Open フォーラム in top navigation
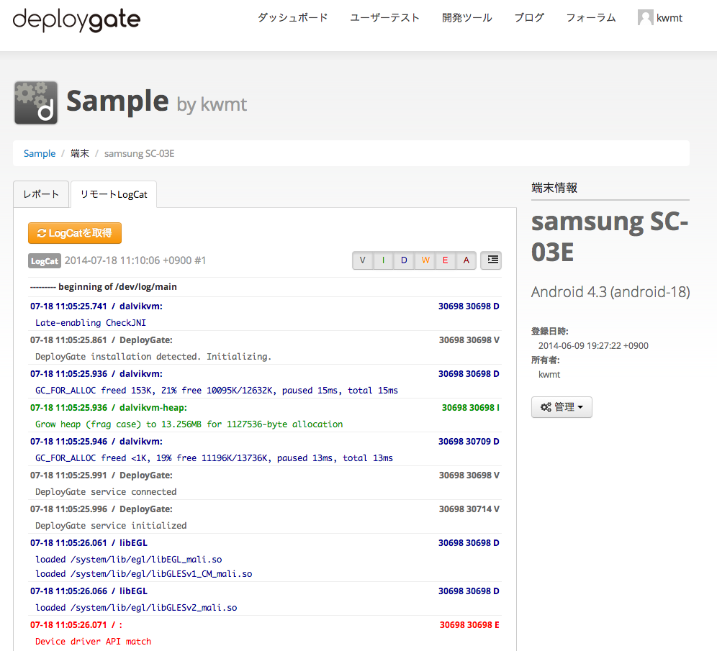Viewport: 717px width, 651px height. tap(591, 18)
